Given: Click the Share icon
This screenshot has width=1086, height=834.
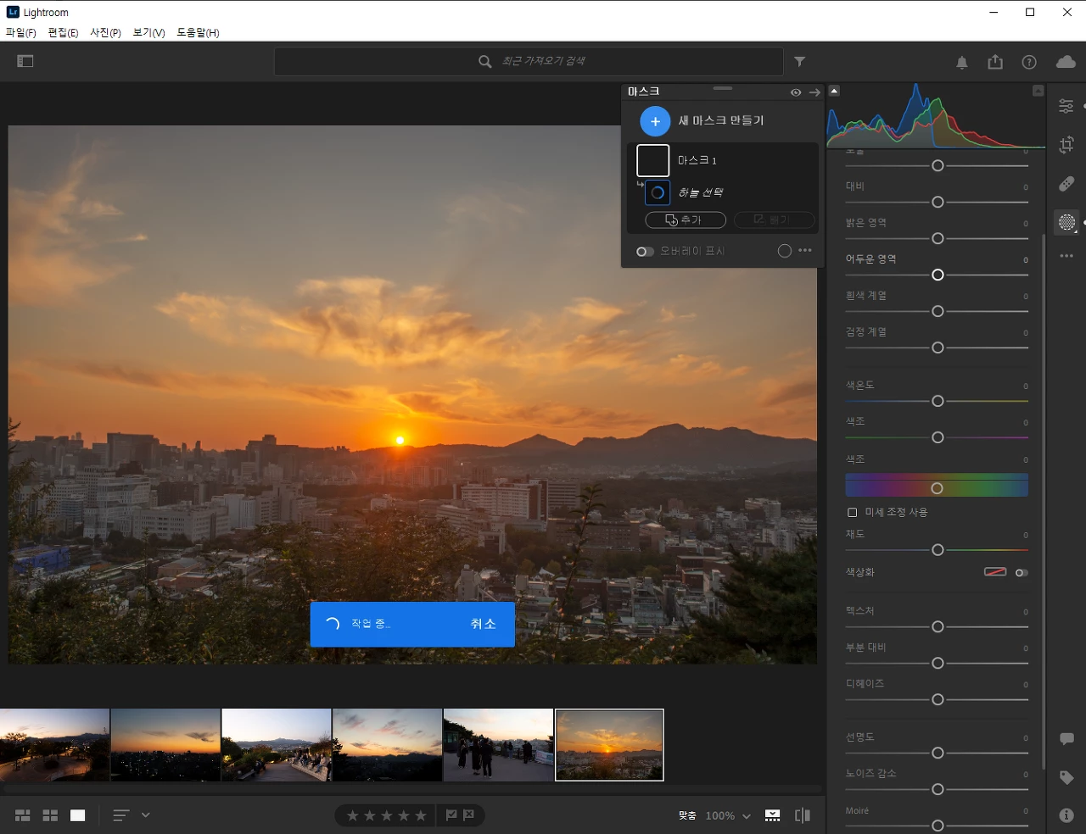Looking at the screenshot, I should (x=995, y=62).
